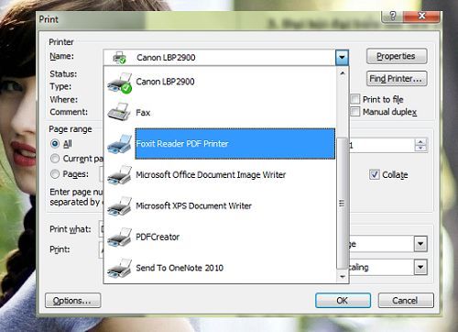Image resolution: width=458 pixels, height=332 pixels.
Task: Open the scaling dropdown arrow
Action: (x=420, y=267)
